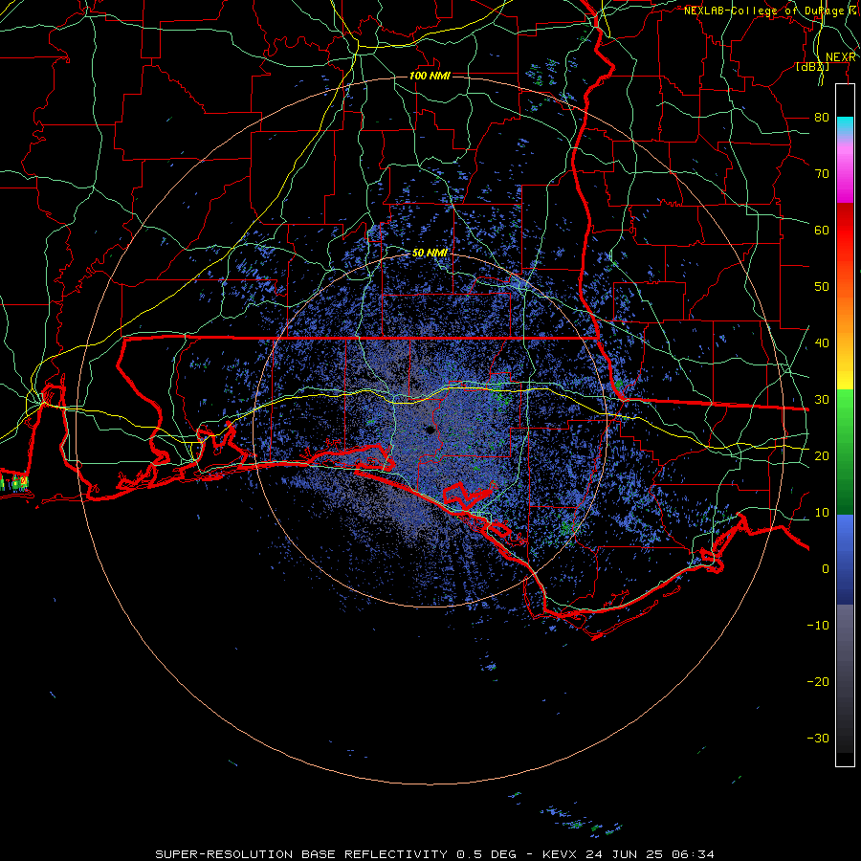Viewport: 861px width, 861px height.
Task: Click the -20 value on the dBZ scale
Action: (818, 681)
